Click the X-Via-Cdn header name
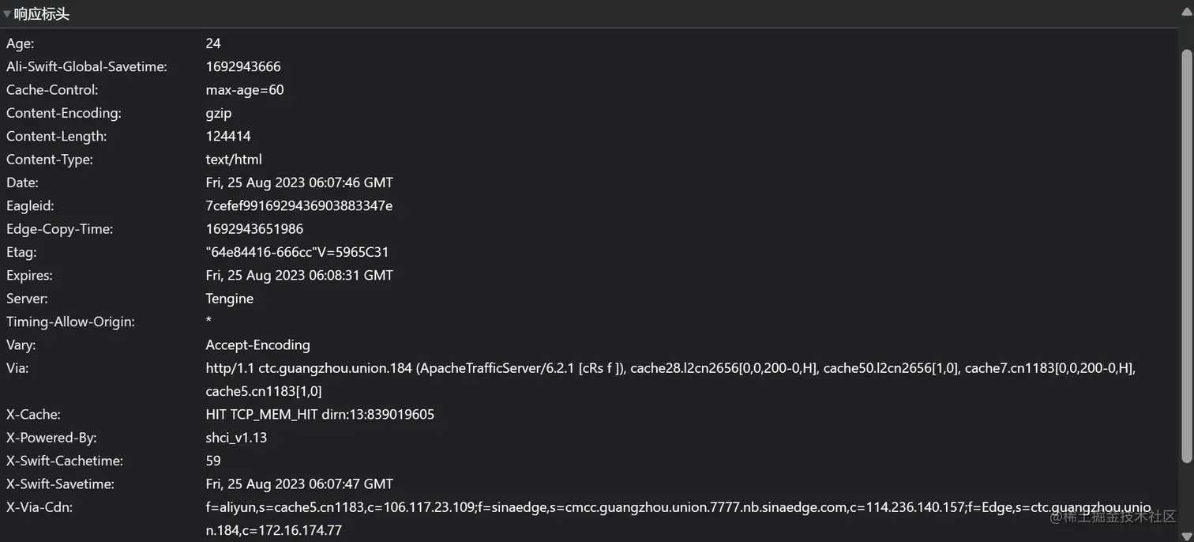Image resolution: width=1194 pixels, height=542 pixels. pyautogui.click(x=39, y=507)
